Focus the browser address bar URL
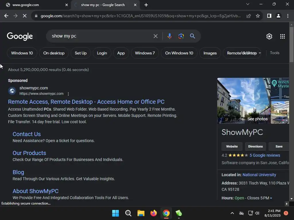Viewport: 294px width, 220px height. pos(141,16)
